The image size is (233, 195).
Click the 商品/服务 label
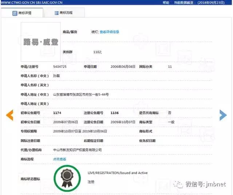(70, 32)
